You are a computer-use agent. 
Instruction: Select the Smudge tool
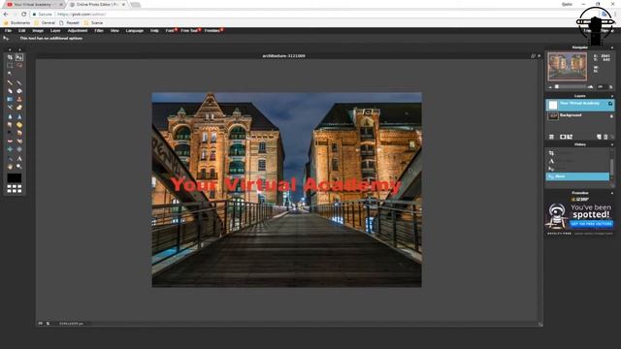pyautogui.click(x=10, y=125)
